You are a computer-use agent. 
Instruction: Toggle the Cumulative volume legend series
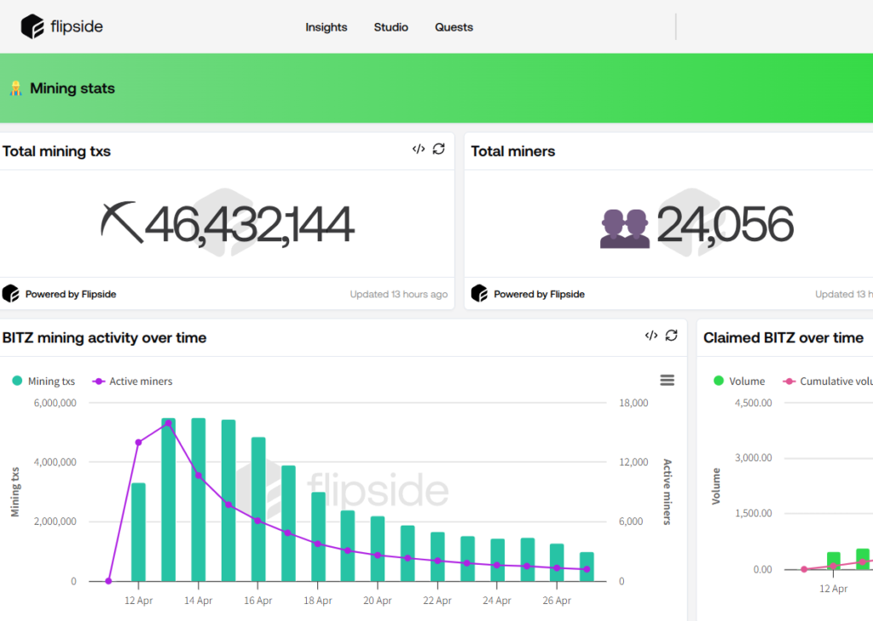click(828, 381)
